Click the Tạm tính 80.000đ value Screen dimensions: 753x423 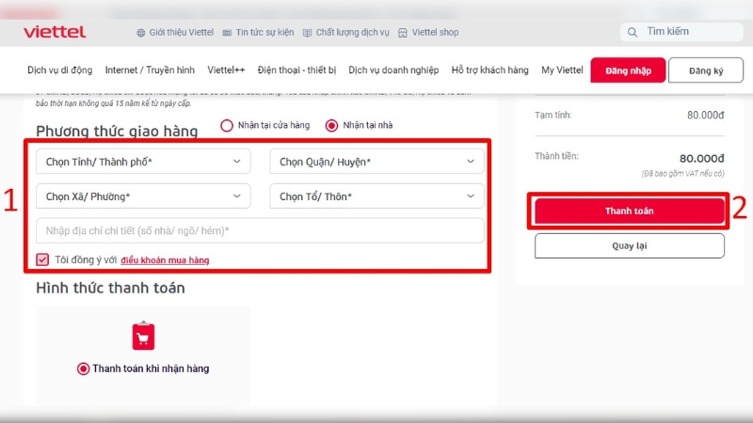tap(705, 115)
